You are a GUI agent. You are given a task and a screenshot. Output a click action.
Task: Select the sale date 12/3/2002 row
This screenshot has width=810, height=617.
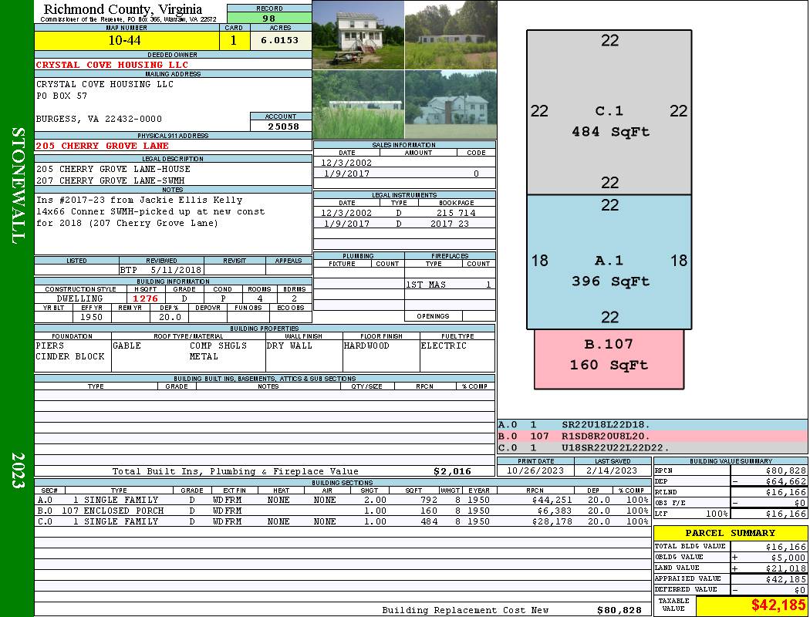click(x=404, y=163)
